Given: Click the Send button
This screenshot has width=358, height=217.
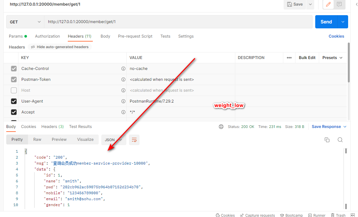Looking at the screenshot, I should pos(326,22).
